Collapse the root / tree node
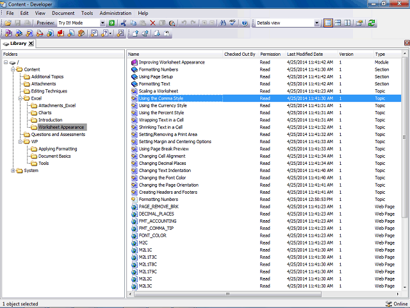Image resolution: width=410 pixels, height=308 pixels. 6,62
